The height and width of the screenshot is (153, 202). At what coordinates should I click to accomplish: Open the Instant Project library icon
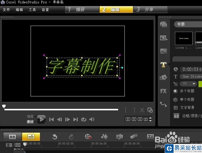tap(163, 38)
